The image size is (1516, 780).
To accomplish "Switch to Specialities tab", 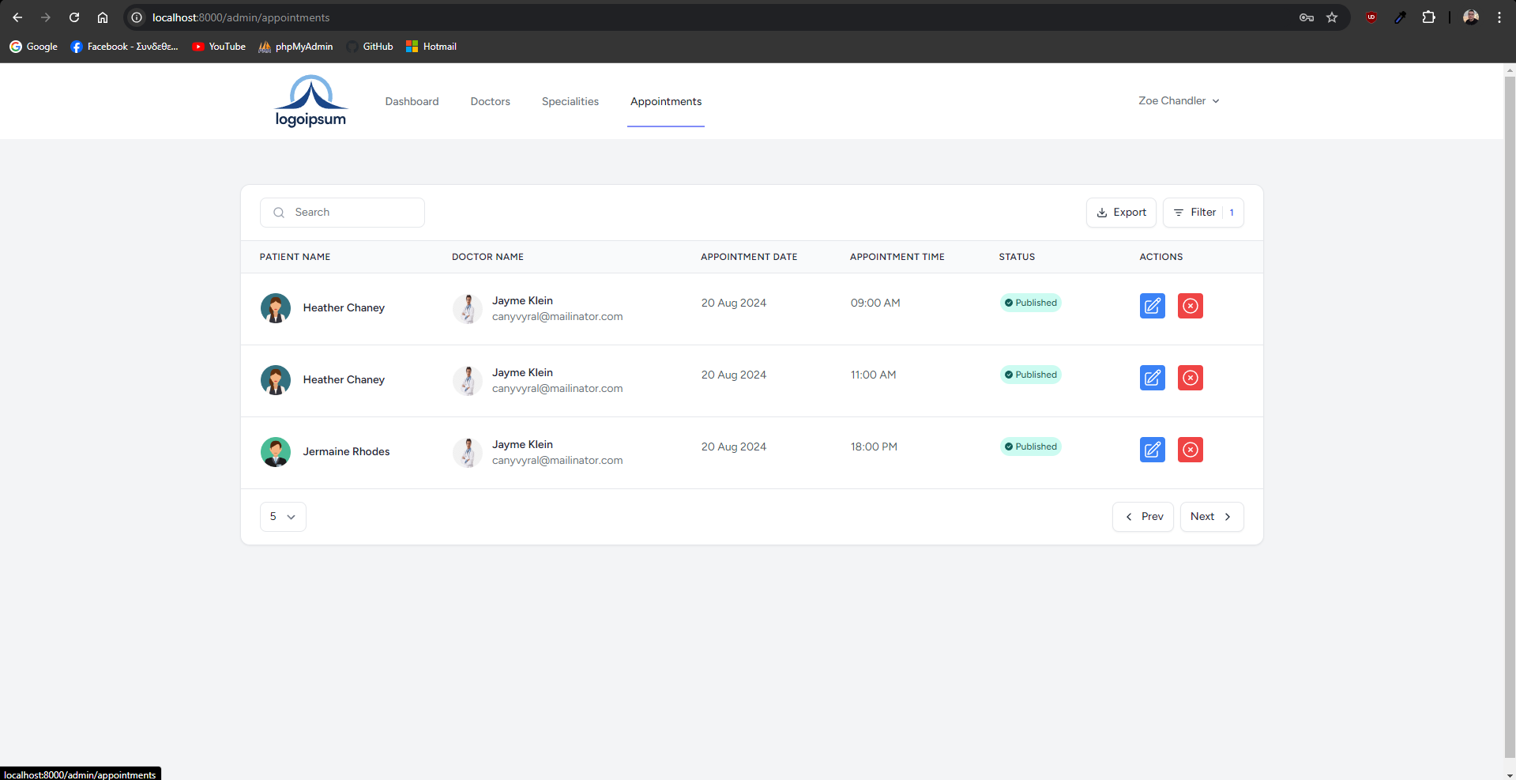I will (570, 101).
